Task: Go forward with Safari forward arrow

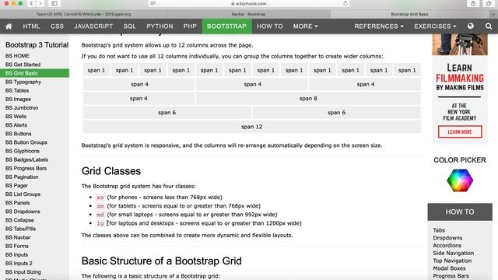Action: coord(40,3)
